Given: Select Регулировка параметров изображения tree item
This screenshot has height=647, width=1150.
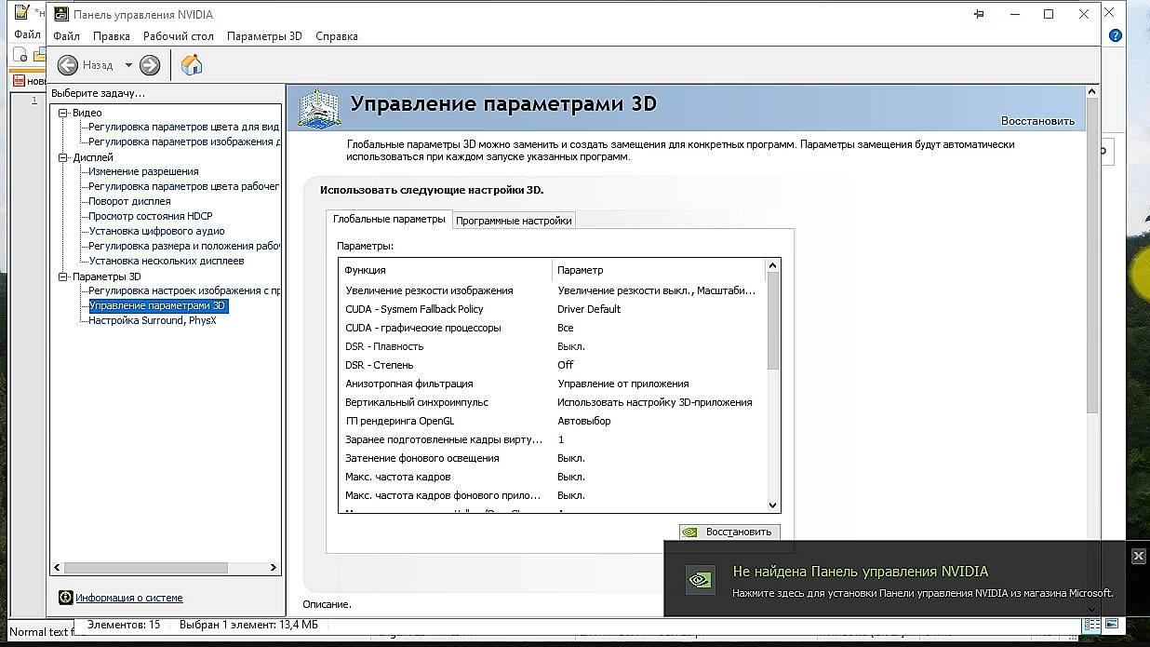Looking at the screenshot, I should click(183, 142).
